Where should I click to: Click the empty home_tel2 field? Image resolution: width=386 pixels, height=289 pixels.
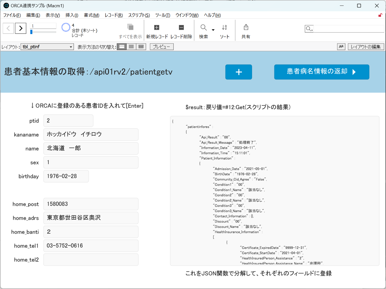91,260
